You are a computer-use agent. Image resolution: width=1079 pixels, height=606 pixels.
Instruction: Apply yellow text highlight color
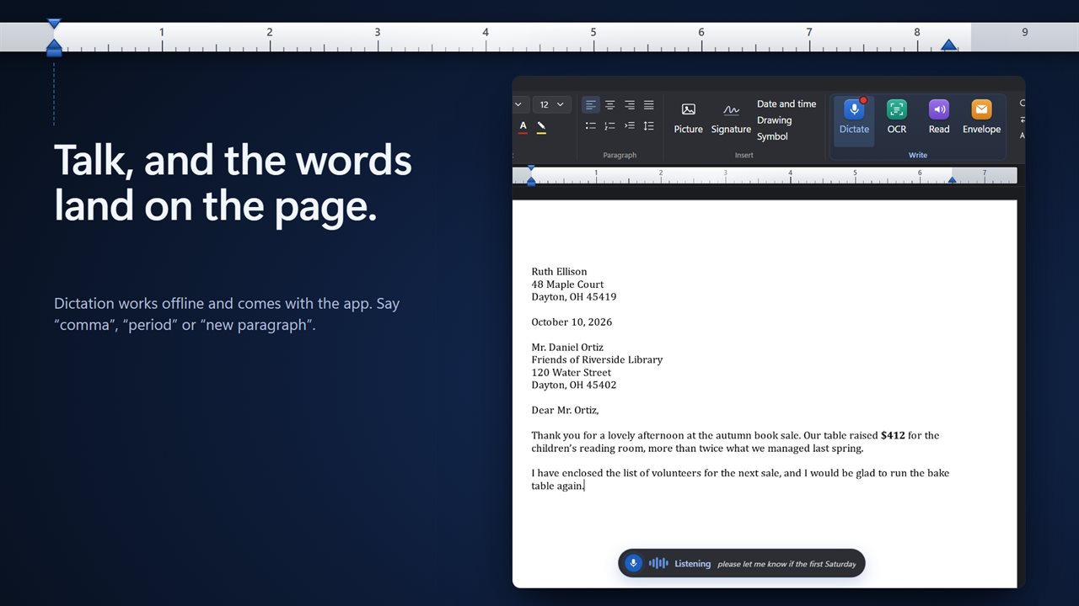point(541,127)
